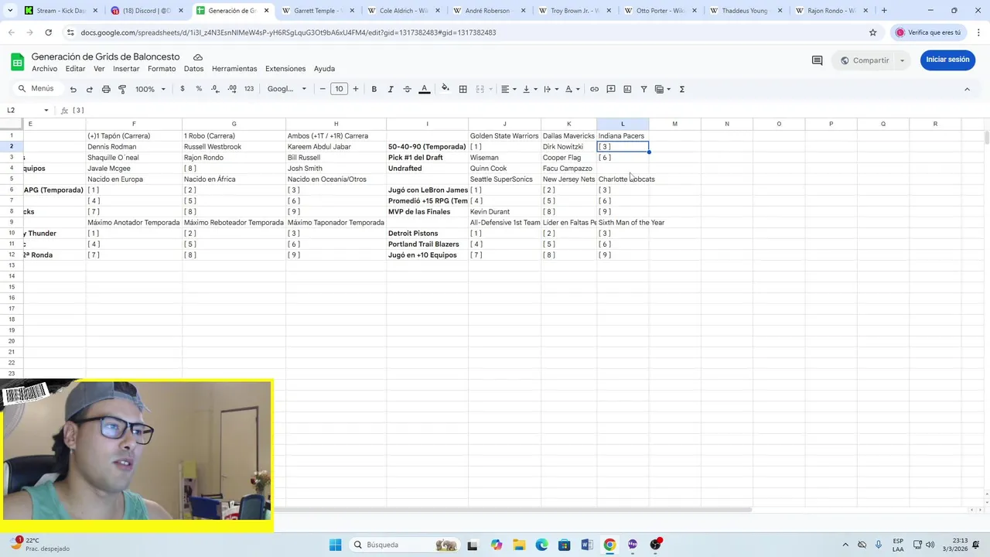990x557 pixels.
Task: Select cell Portland Trail Blazers
Action: click(x=427, y=244)
